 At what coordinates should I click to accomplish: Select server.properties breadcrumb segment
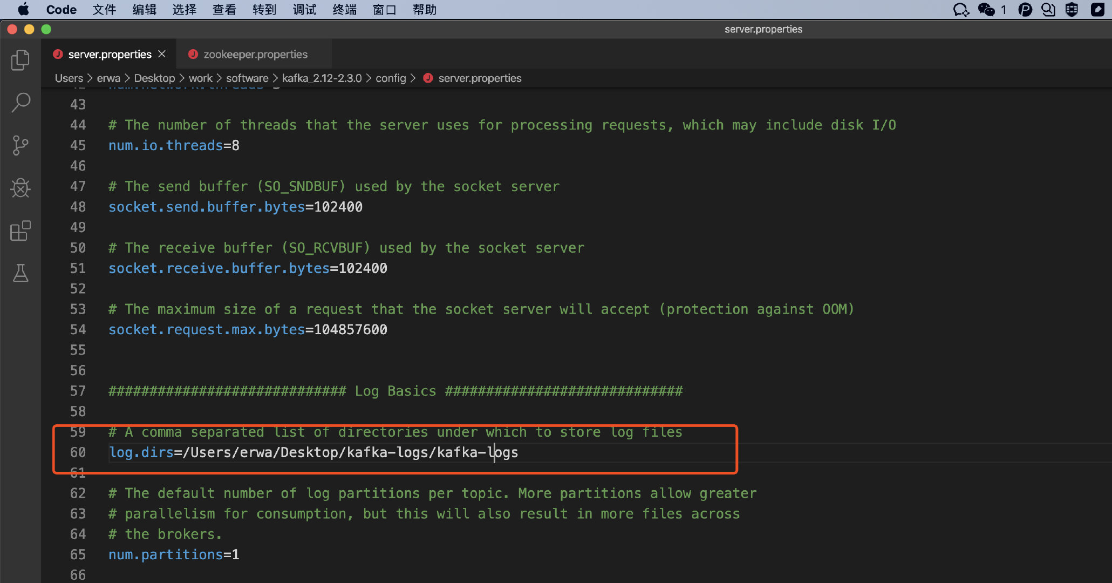click(480, 78)
